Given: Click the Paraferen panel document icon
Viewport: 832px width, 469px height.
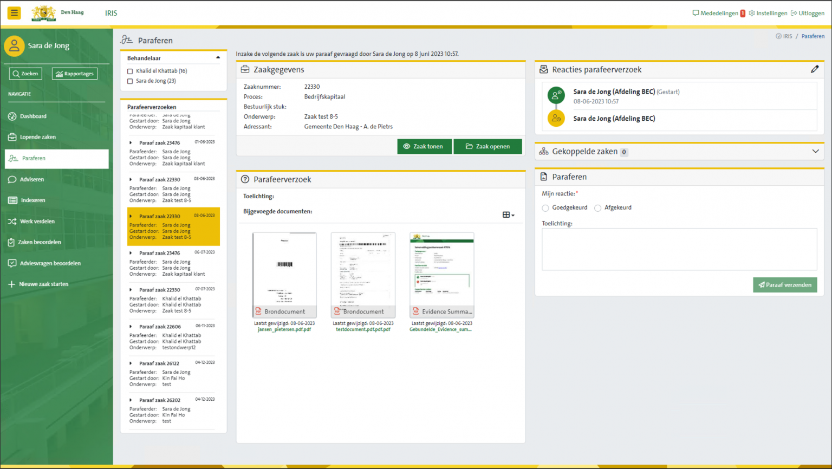Looking at the screenshot, I should (x=544, y=177).
